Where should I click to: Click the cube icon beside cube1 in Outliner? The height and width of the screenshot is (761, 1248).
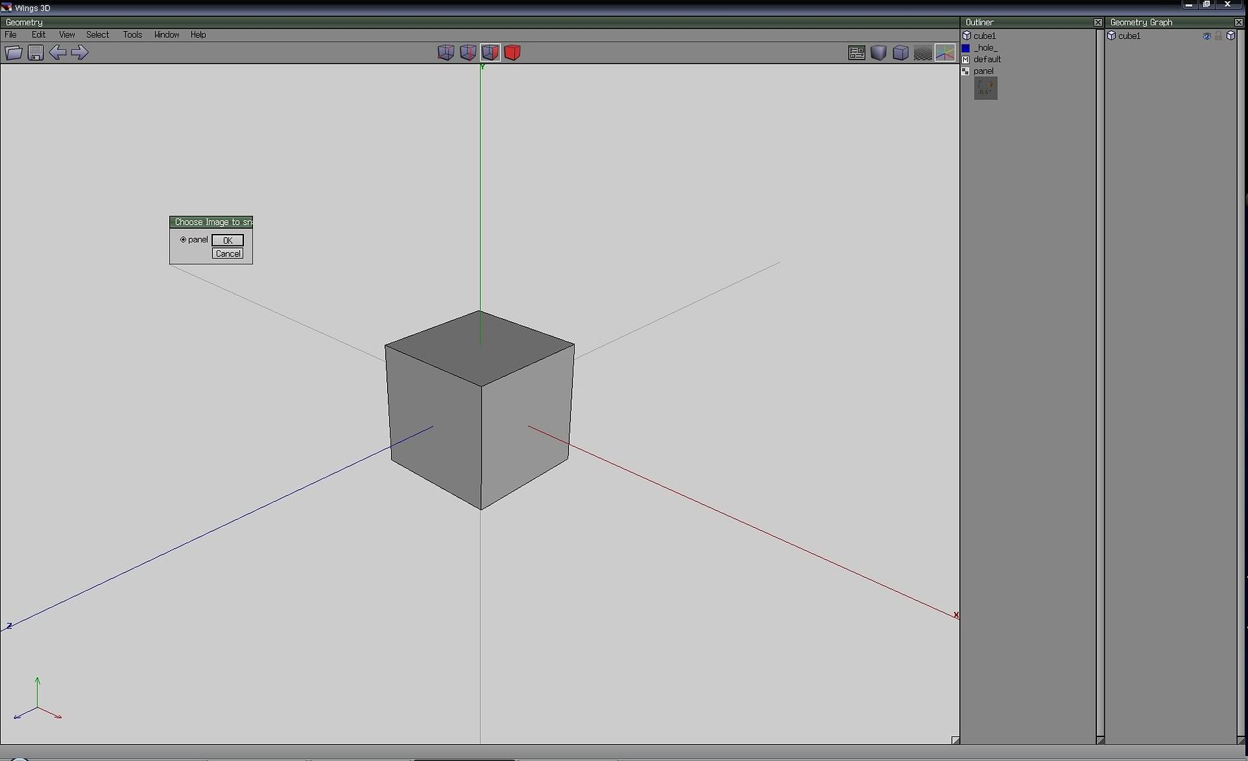click(x=967, y=36)
